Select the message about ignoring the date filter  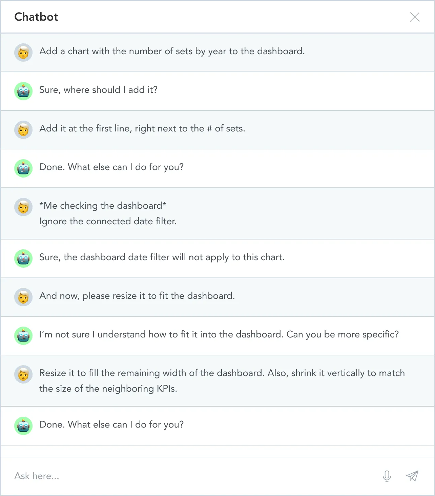point(108,213)
